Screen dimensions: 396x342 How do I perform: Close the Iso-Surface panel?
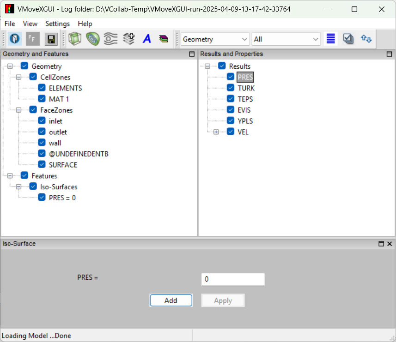(x=390, y=244)
